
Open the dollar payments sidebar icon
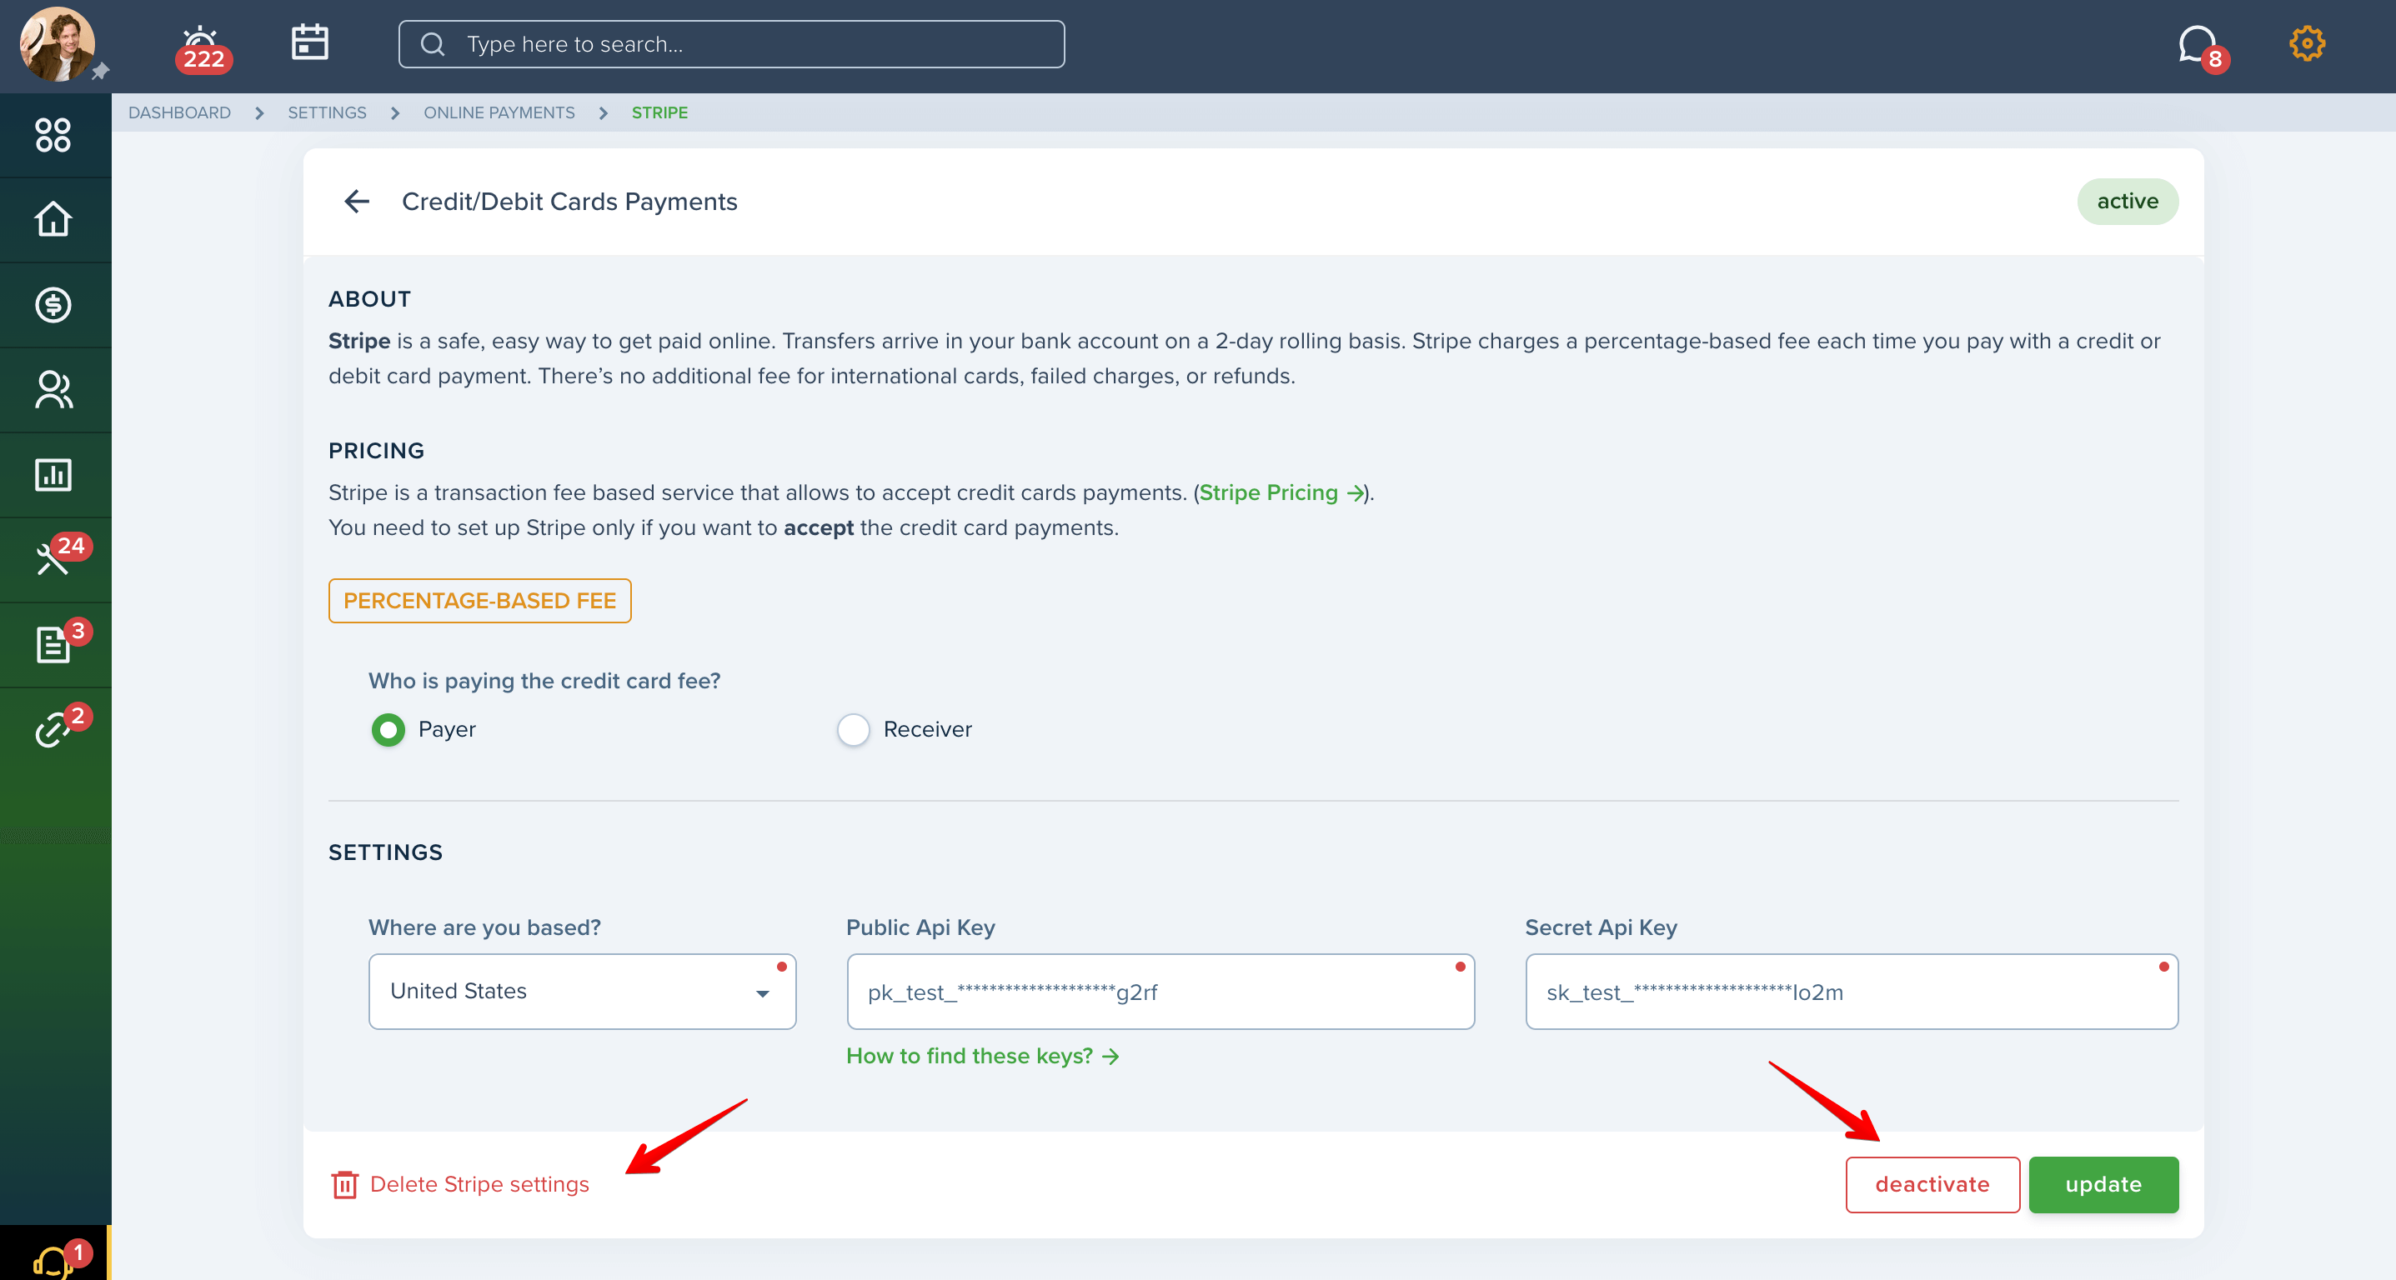pos(53,305)
